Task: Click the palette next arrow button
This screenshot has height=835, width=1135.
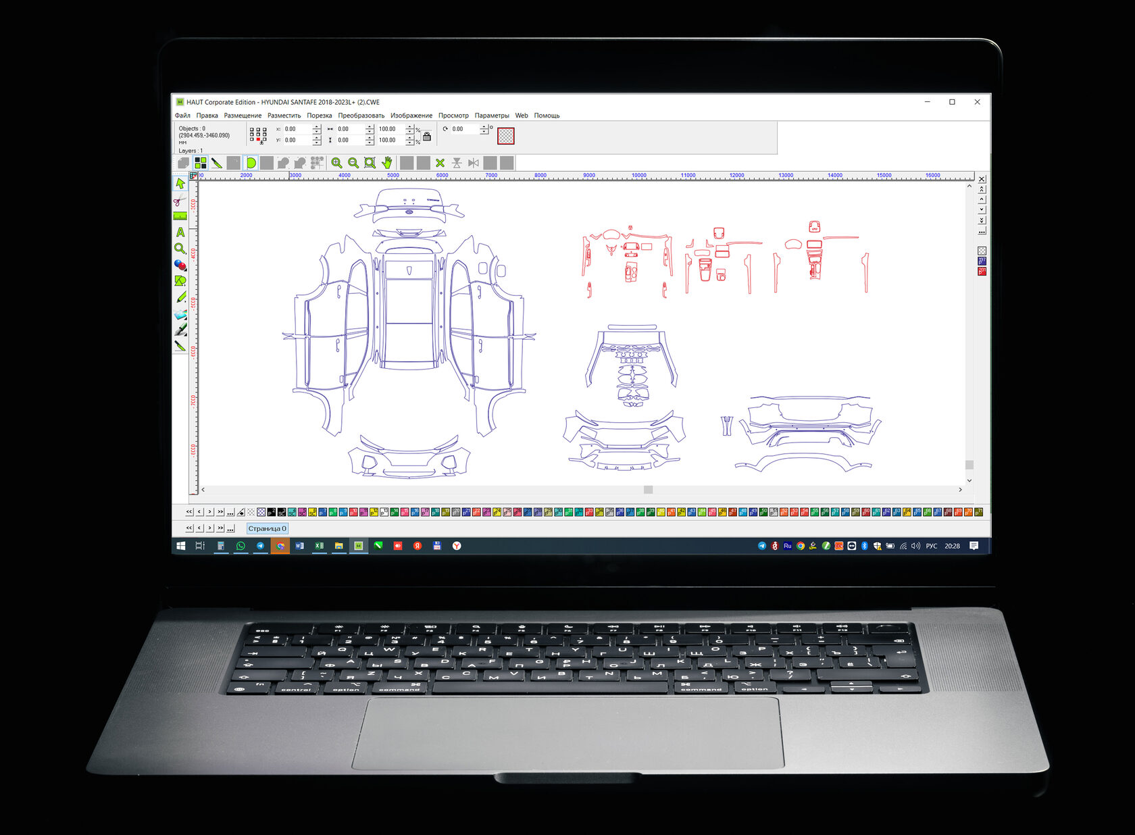Action: (x=210, y=512)
